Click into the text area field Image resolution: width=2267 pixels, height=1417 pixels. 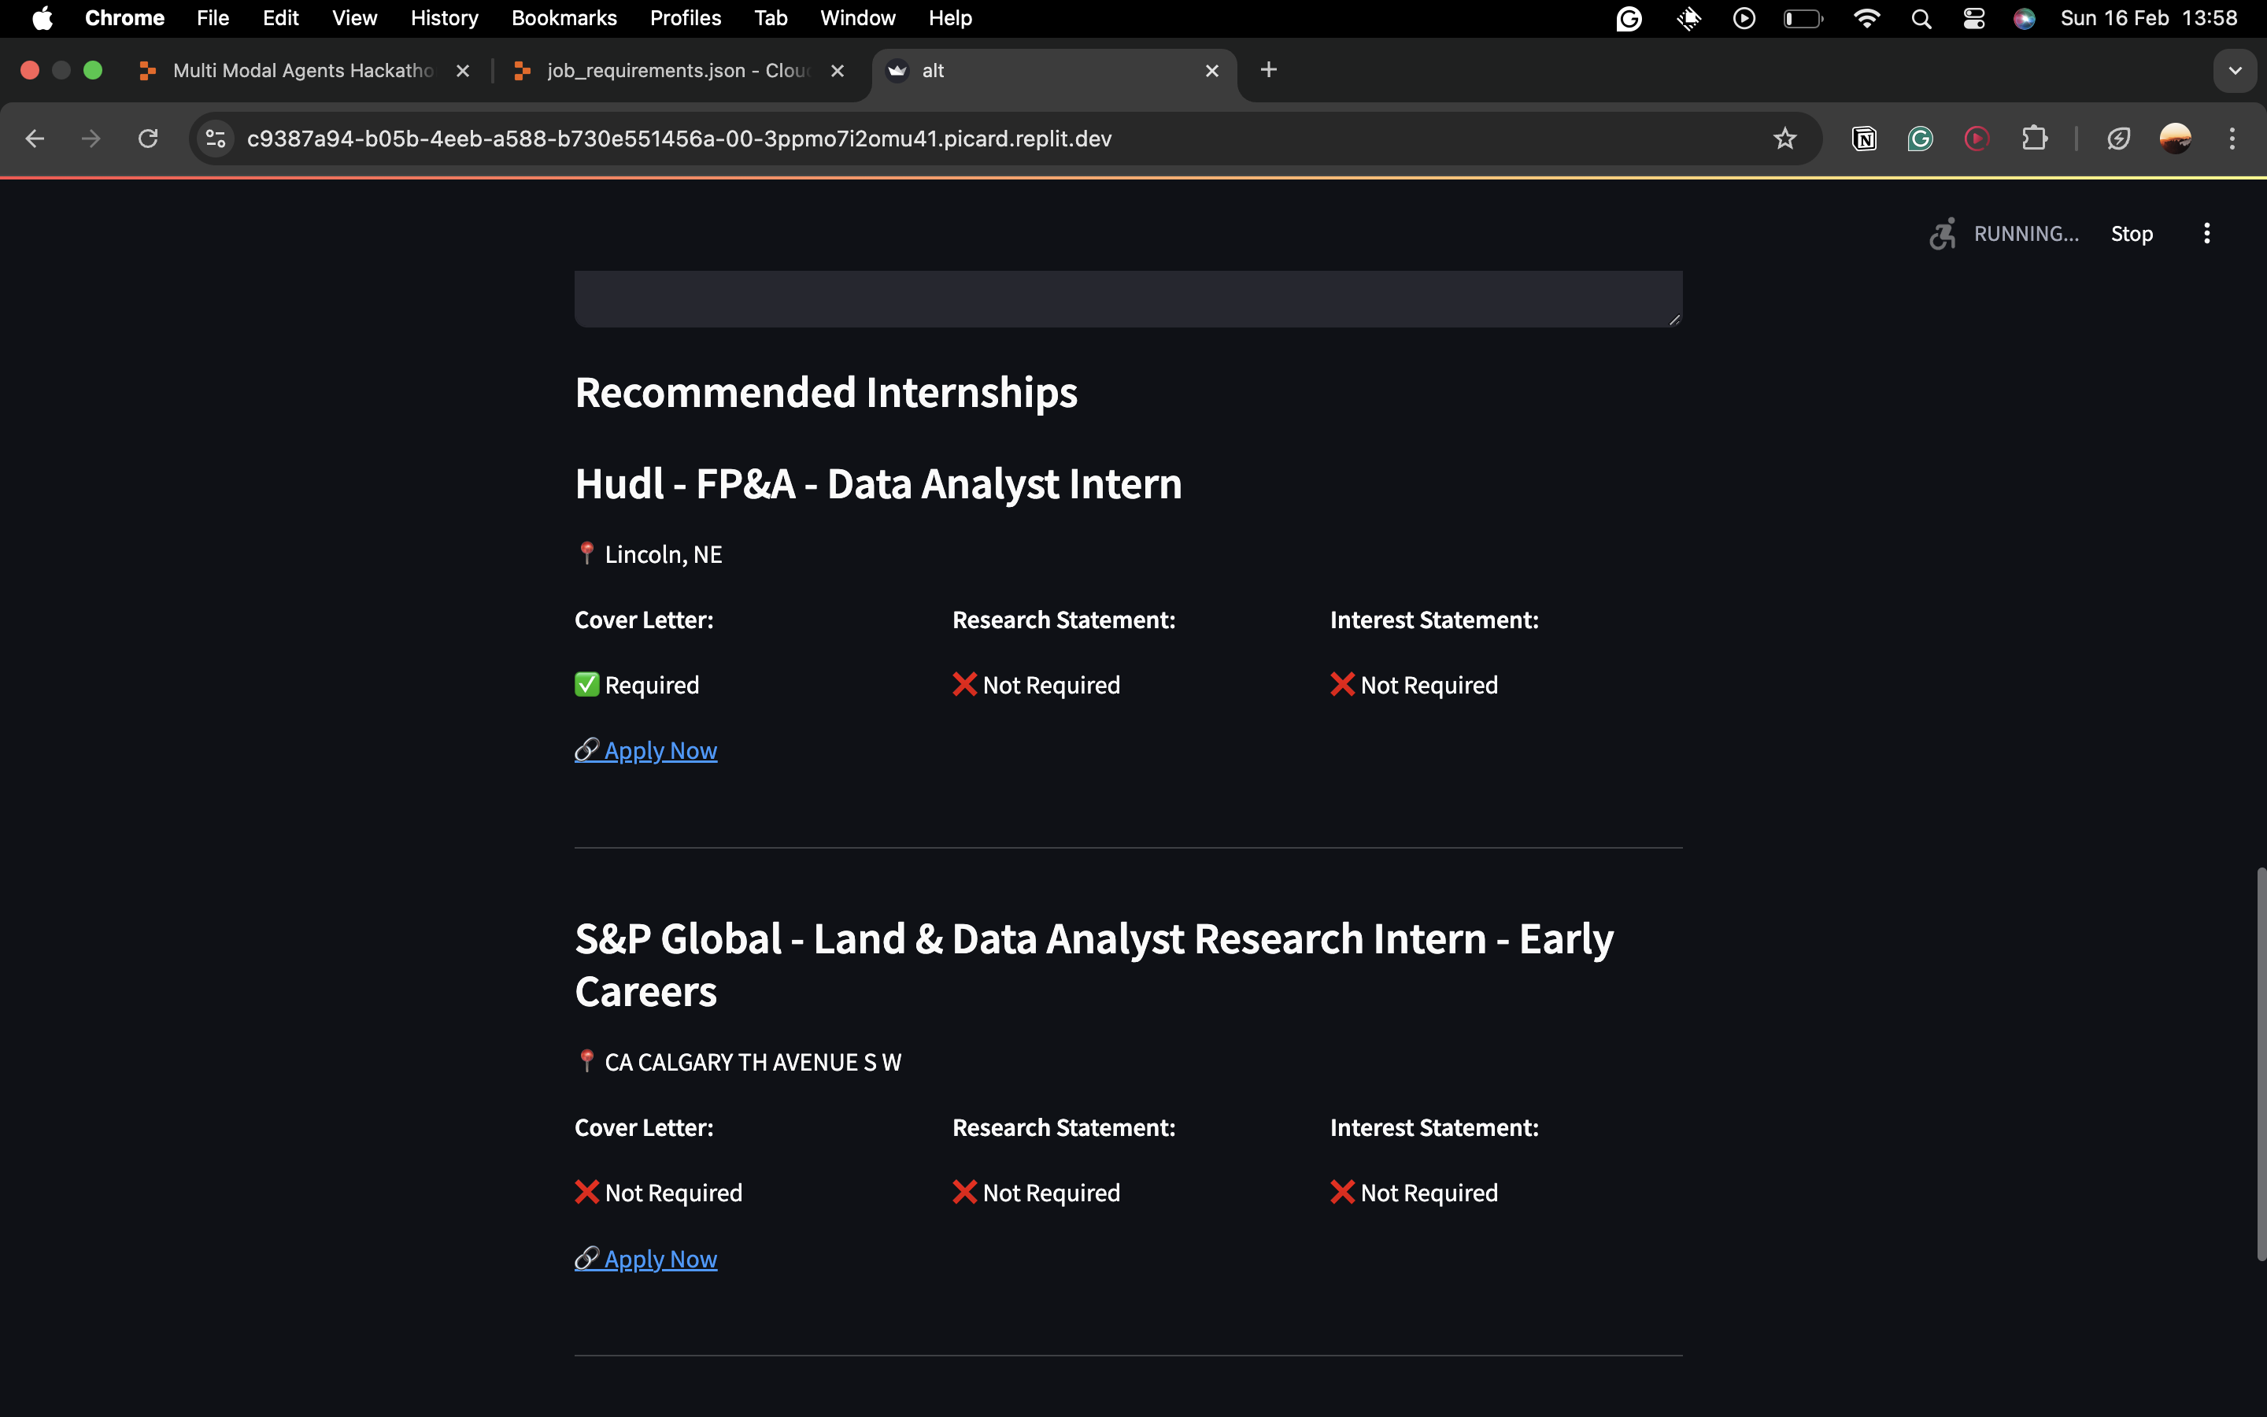[x=1128, y=298]
